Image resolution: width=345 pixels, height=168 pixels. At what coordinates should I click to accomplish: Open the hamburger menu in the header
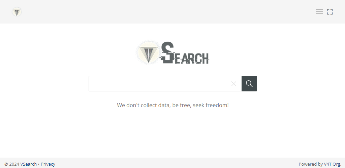tap(319, 12)
